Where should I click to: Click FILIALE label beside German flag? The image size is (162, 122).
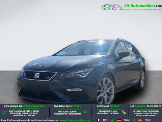[127, 120]
